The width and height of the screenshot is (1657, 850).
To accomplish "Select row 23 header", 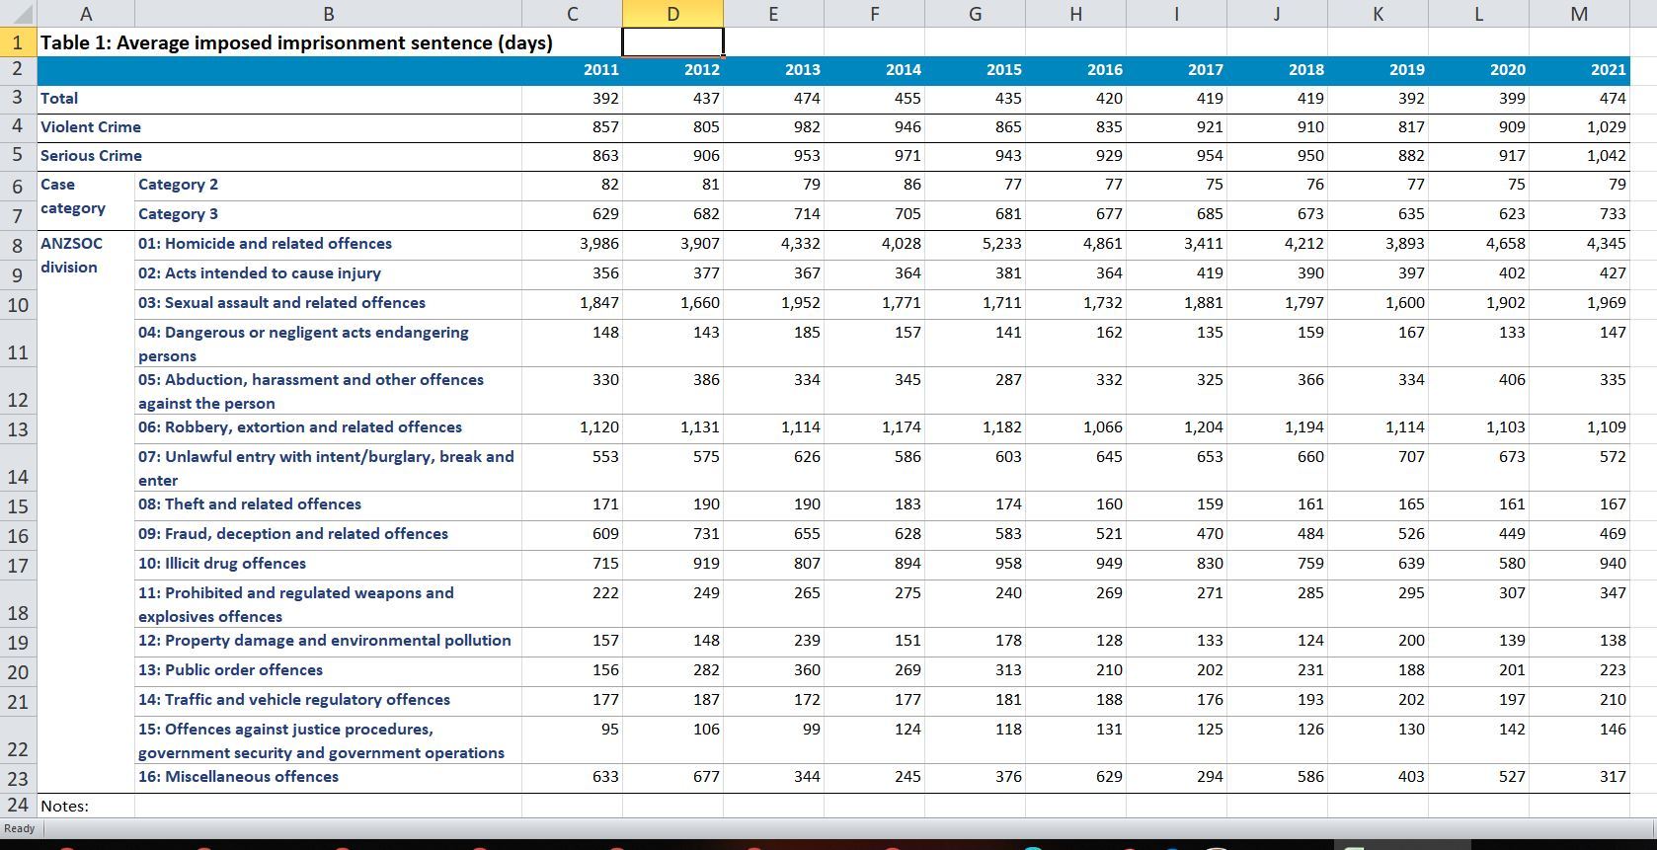I will click(18, 779).
